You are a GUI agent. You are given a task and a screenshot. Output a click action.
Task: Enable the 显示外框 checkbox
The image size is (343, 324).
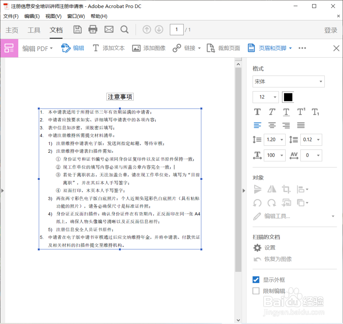coord(256,279)
